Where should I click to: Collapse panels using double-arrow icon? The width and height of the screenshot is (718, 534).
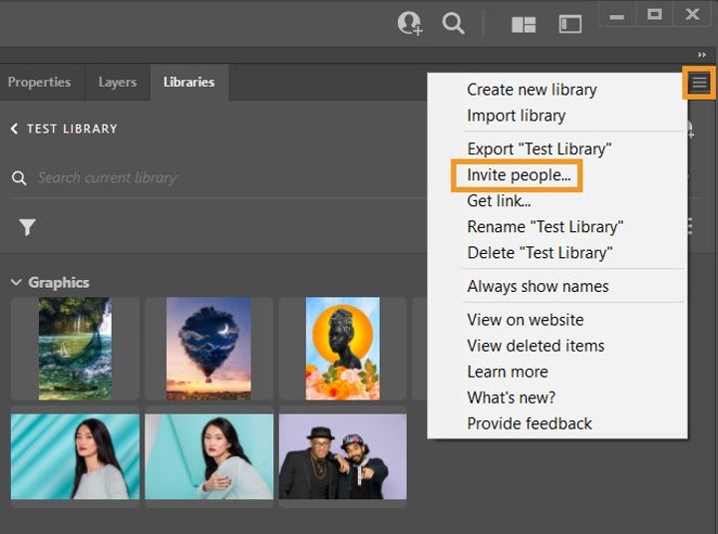click(x=702, y=55)
